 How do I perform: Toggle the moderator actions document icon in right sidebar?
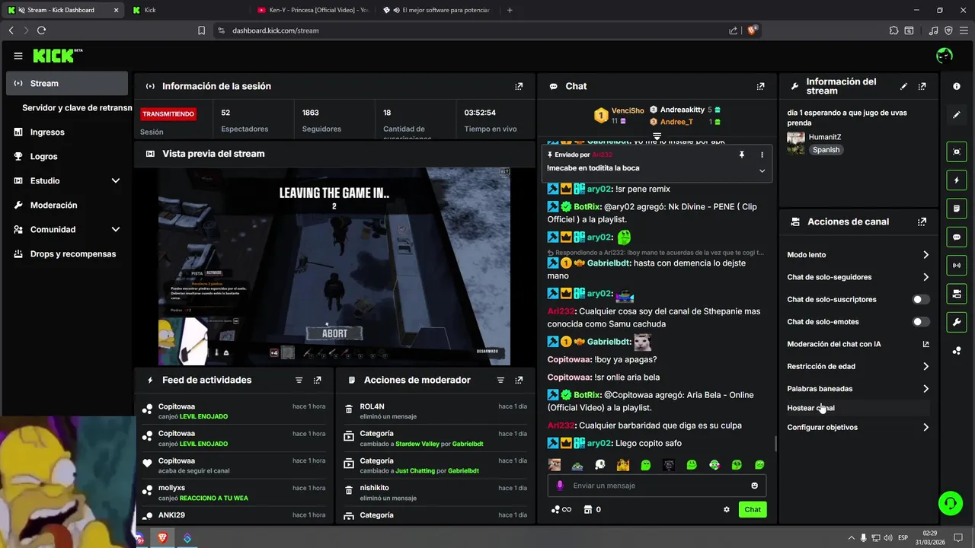click(x=957, y=209)
